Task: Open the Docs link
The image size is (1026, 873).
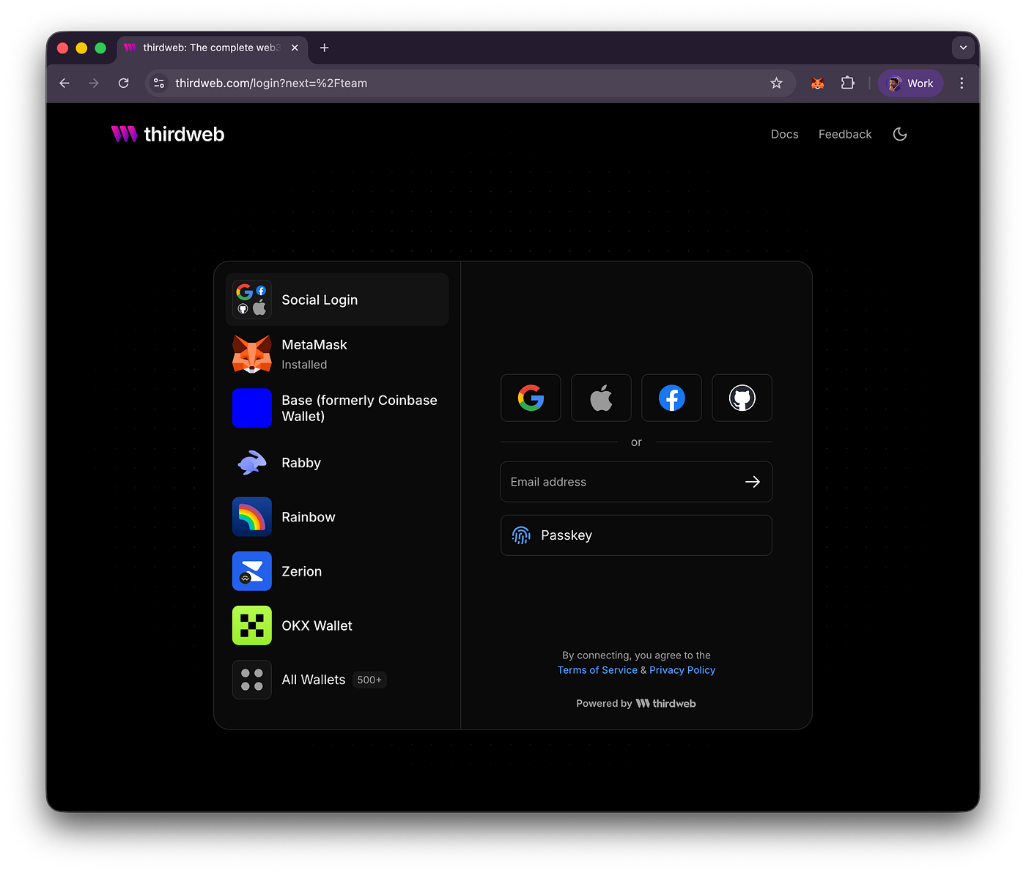Action: [x=784, y=134]
